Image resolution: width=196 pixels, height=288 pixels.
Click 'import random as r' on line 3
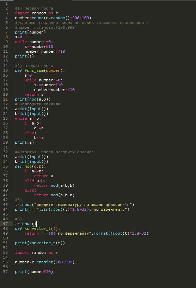36,13
